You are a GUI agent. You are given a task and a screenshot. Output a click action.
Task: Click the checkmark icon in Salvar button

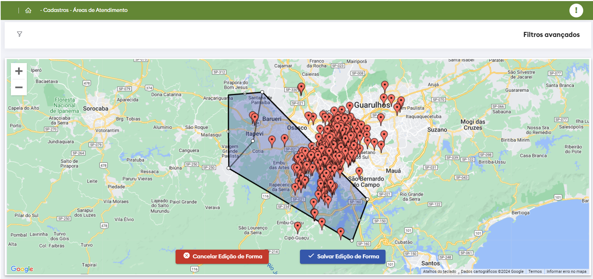tap(311, 256)
